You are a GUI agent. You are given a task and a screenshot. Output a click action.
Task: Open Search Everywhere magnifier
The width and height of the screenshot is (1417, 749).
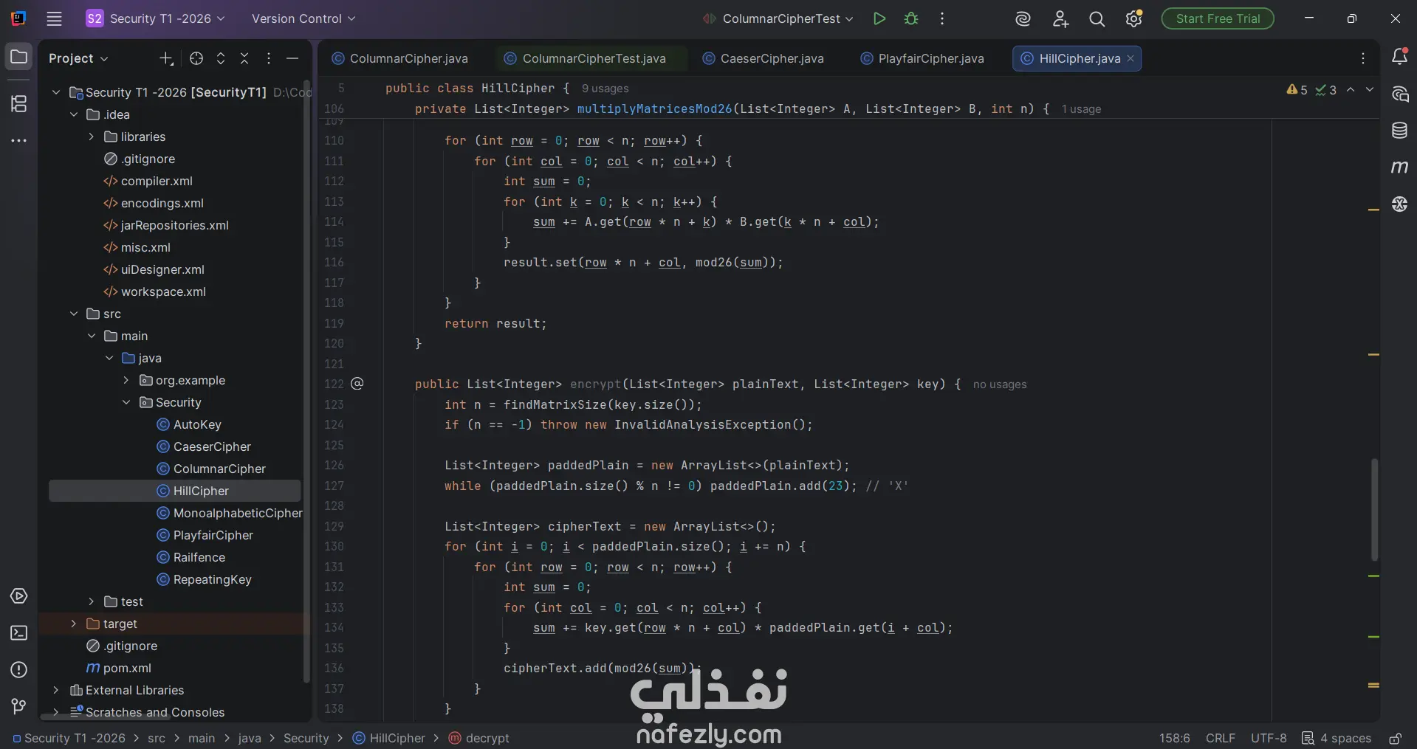click(x=1097, y=18)
